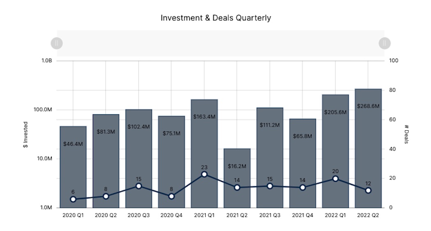Click the 2022 Q1 deals marker (20)
The image size is (431, 231).
point(336,179)
